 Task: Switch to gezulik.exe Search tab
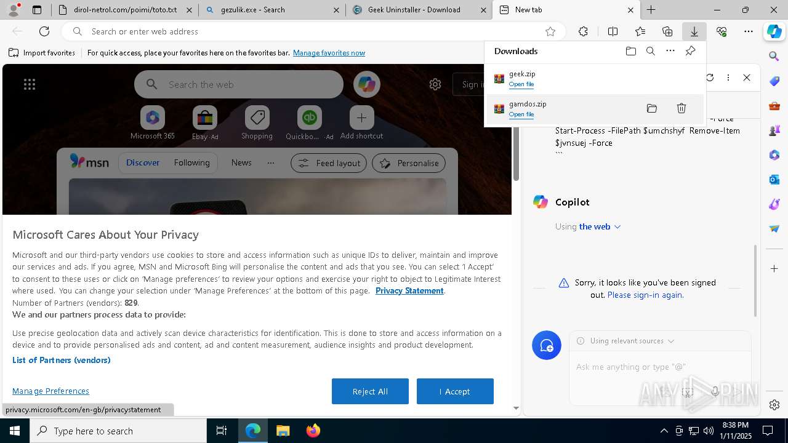pyautogui.click(x=271, y=10)
